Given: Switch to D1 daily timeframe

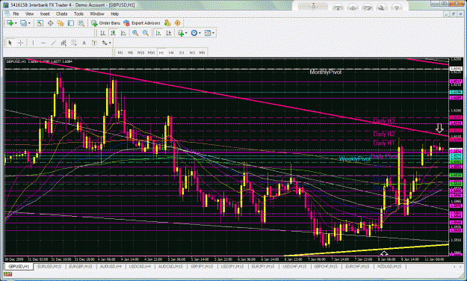Looking at the screenshot, I should point(182,53).
